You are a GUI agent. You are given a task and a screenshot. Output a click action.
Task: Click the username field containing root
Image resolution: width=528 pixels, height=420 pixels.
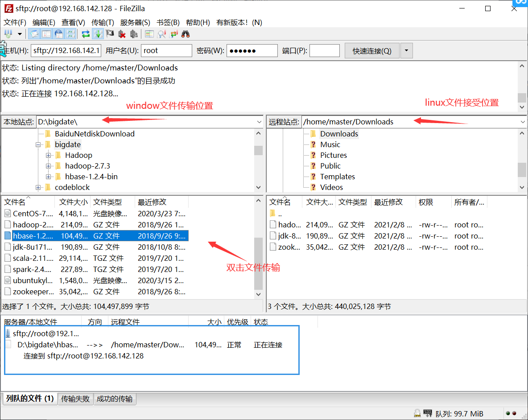[166, 50]
